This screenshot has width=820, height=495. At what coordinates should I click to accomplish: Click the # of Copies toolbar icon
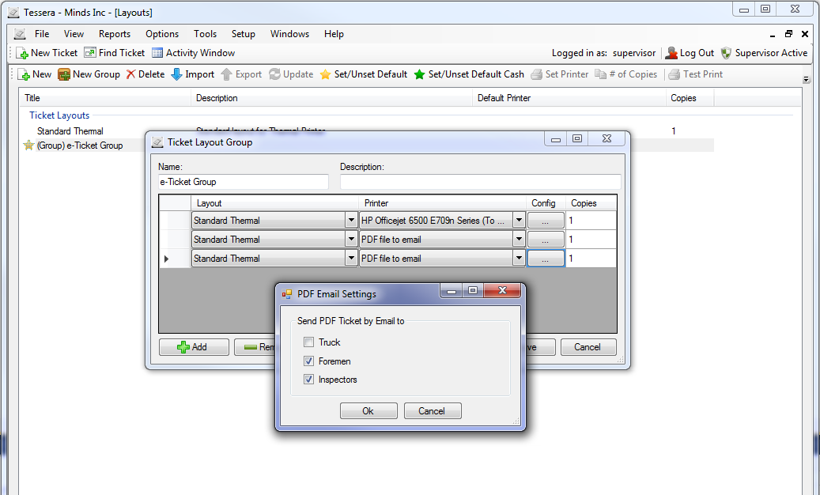click(x=600, y=74)
